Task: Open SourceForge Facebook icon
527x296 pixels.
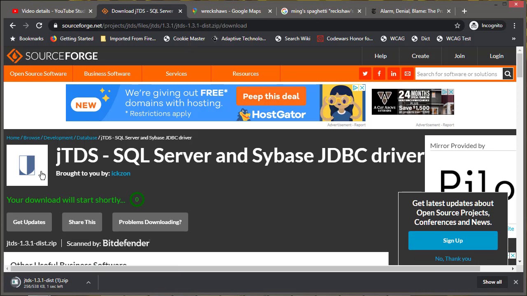Action: 379,74
